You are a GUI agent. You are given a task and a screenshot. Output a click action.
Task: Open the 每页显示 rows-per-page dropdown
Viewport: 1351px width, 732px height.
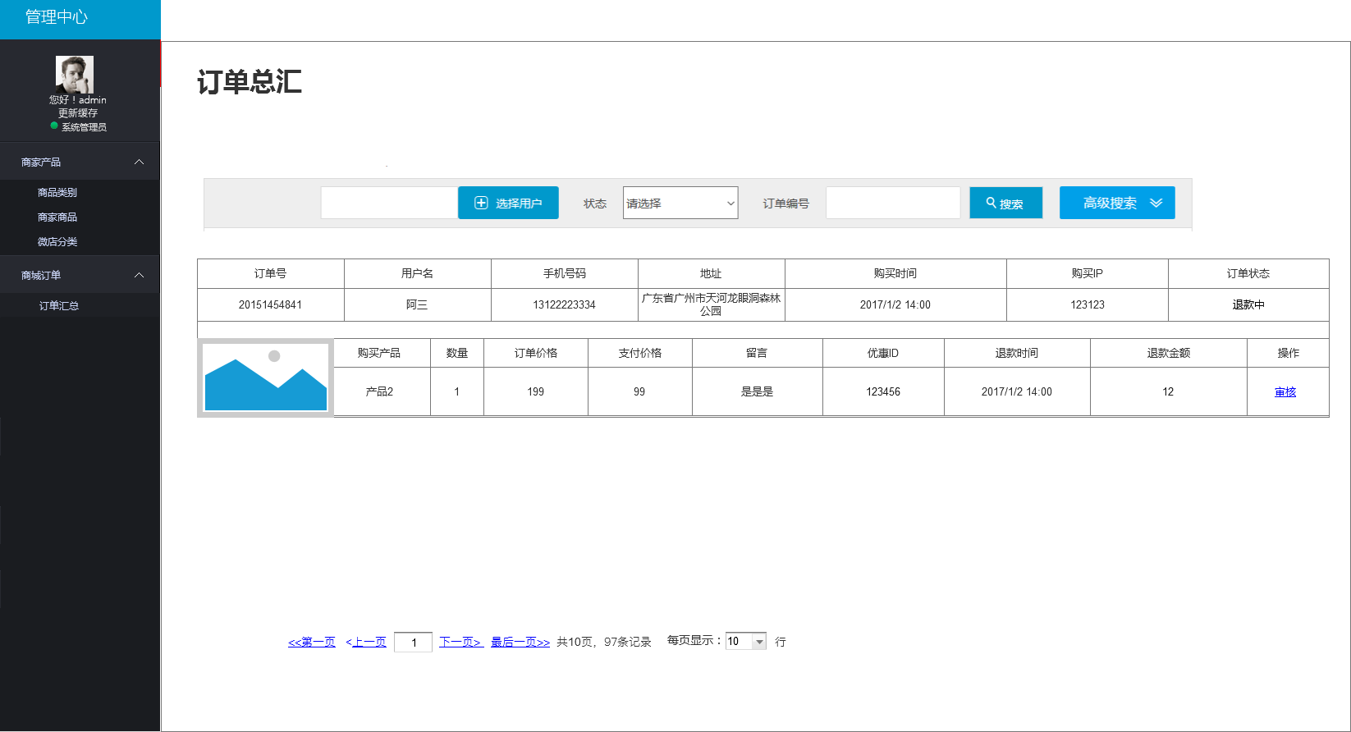coord(745,642)
